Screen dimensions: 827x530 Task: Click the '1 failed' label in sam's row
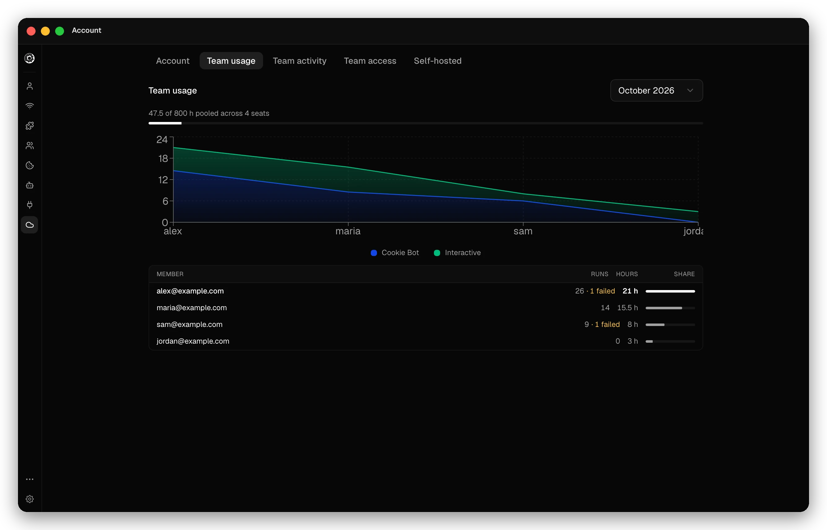pyautogui.click(x=607, y=324)
